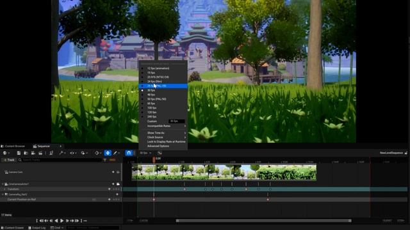This screenshot has height=230, width=410.
Task: Add a key on the Transform track
Action: coord(110,189)
